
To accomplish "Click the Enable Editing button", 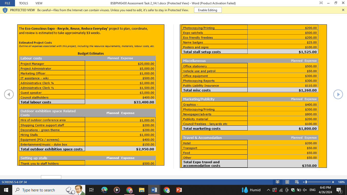I will (x=208, y=10).
